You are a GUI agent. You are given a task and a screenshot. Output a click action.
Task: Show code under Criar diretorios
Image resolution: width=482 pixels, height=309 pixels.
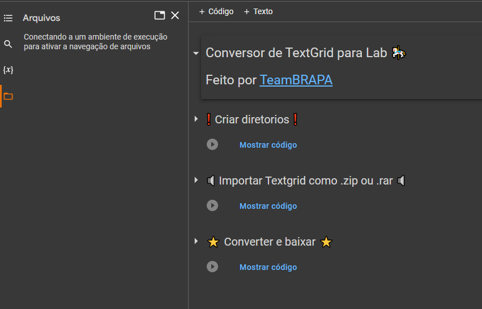coord(268,145)
